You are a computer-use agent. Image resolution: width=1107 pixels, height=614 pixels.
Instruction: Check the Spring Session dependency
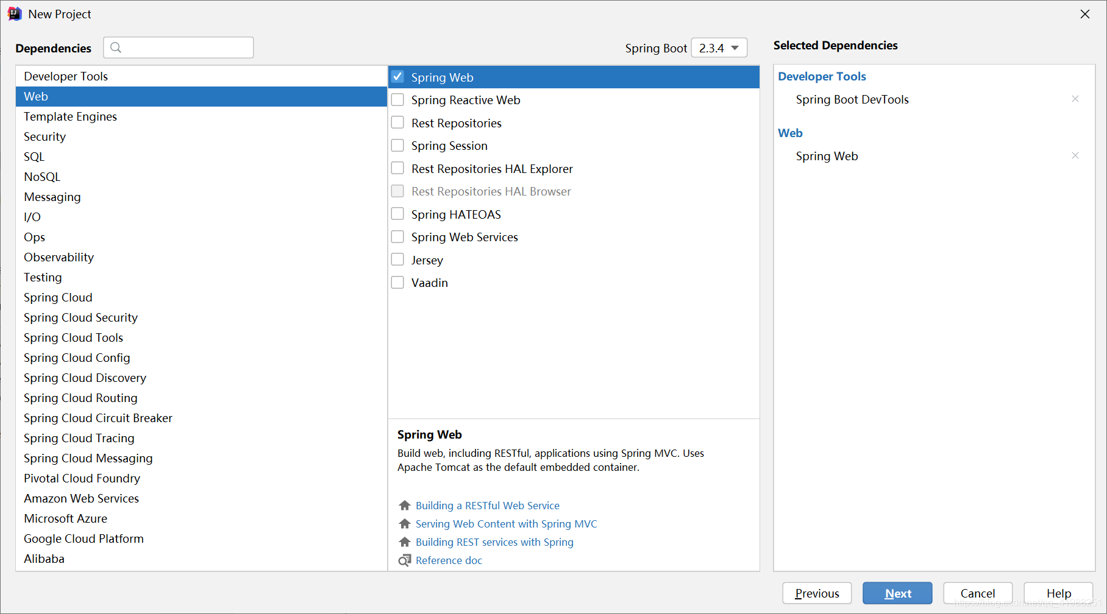pyautogui.click(x=397, y=146)
